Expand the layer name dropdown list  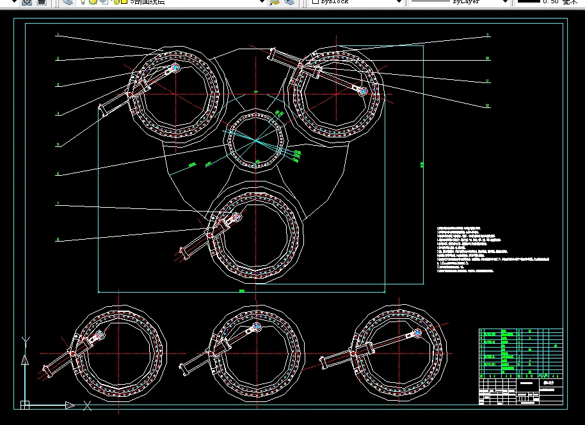262,2
